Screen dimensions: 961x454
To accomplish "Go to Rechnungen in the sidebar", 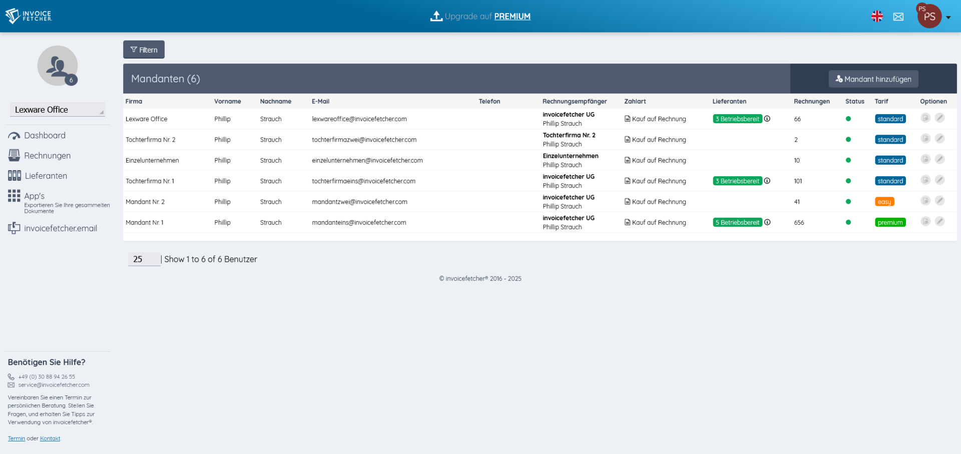I will click(x=47, y=156).
